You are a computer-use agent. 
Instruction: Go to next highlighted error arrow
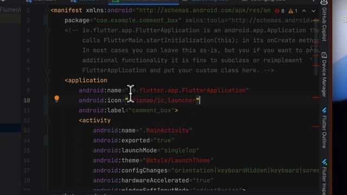pos(313,11)
